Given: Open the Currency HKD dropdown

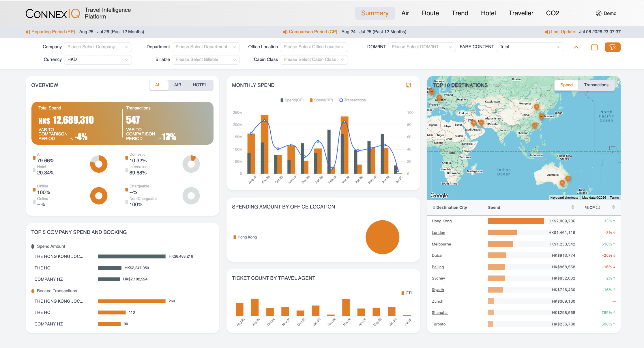Looking at the screenshot, I should coord(98,59).
